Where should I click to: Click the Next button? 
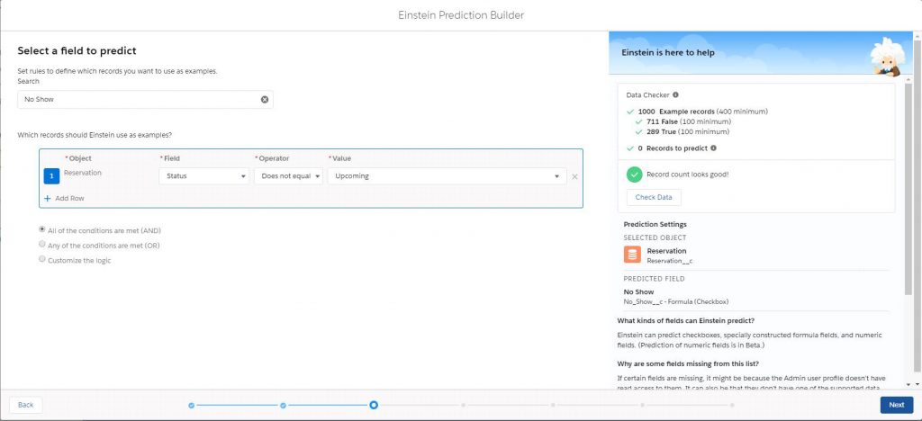point(896,405)
